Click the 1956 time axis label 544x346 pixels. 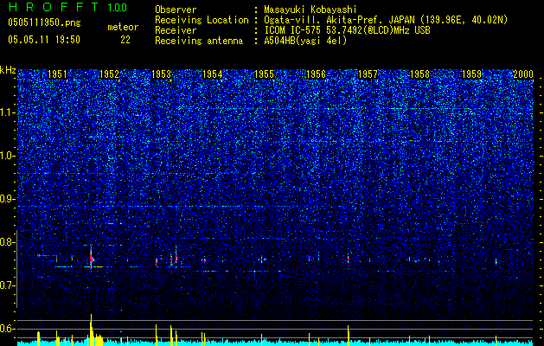click(316, 74)
